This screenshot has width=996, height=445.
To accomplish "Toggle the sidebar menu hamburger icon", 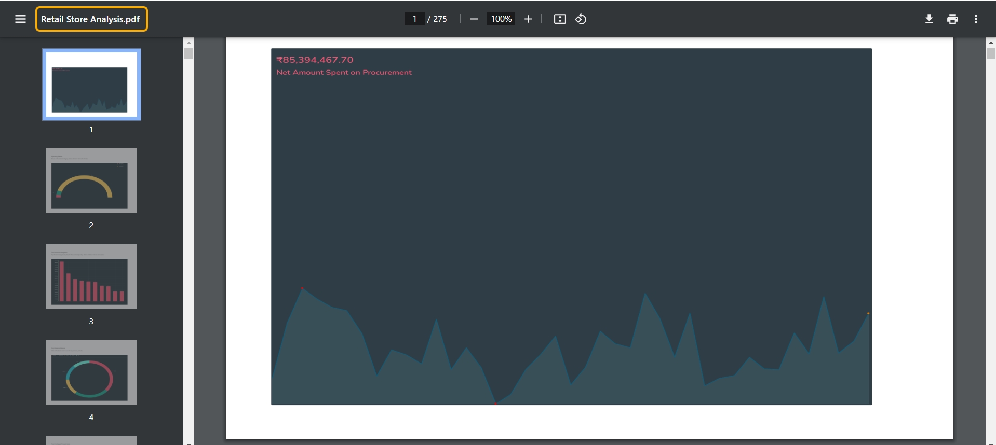I will [x=20, y=19].
